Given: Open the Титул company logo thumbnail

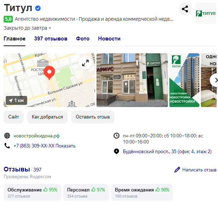Looking at the screenshot, I should (x=206, y=13).
